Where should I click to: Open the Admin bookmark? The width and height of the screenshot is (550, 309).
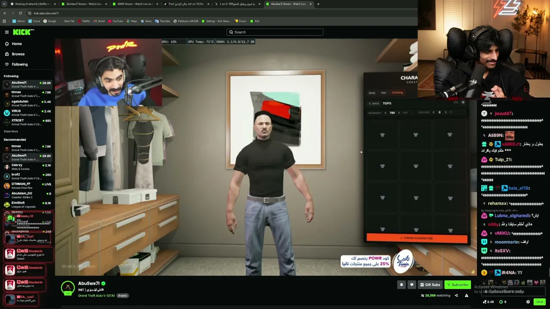point(18,21)
